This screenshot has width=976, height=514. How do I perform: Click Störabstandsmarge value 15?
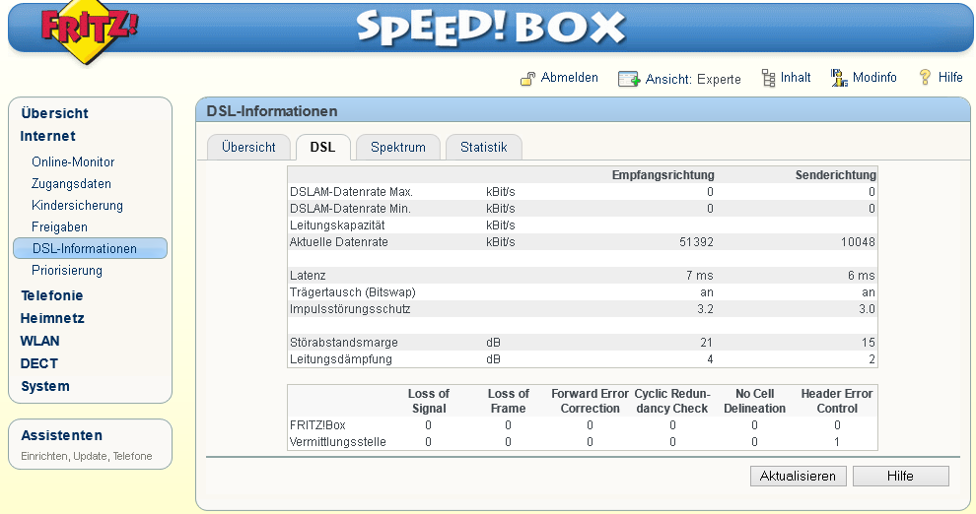869,343
